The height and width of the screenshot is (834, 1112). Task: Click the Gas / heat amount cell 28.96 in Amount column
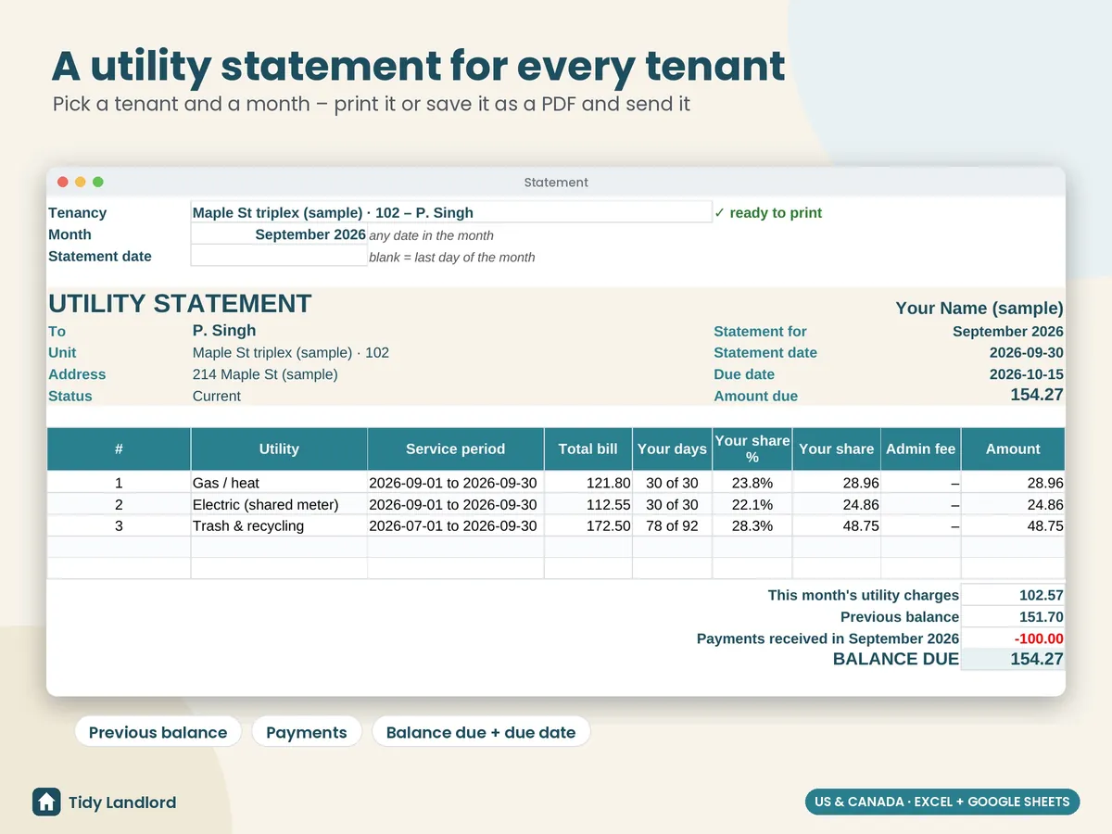tap(1013, 483)
